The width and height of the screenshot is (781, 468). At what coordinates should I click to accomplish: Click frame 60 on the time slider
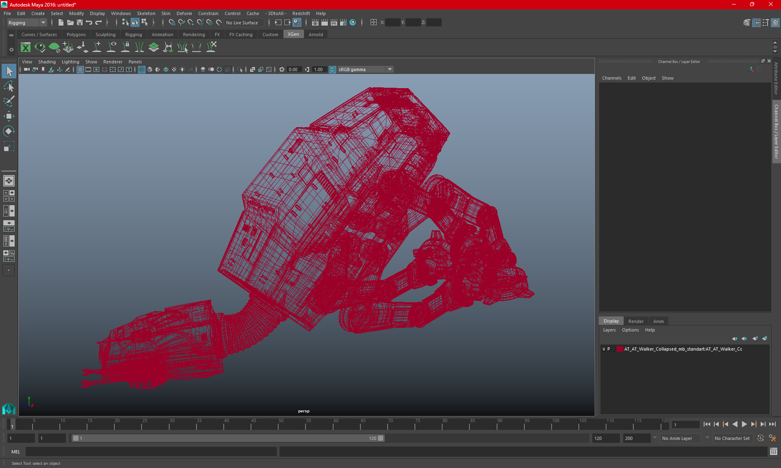(336, 424)
